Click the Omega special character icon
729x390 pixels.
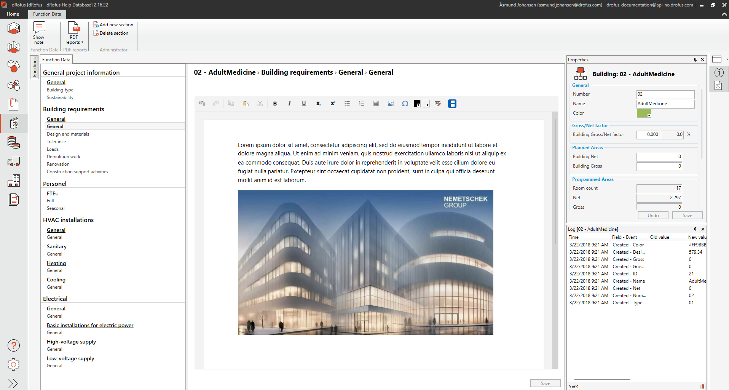(x=405, y=104)
